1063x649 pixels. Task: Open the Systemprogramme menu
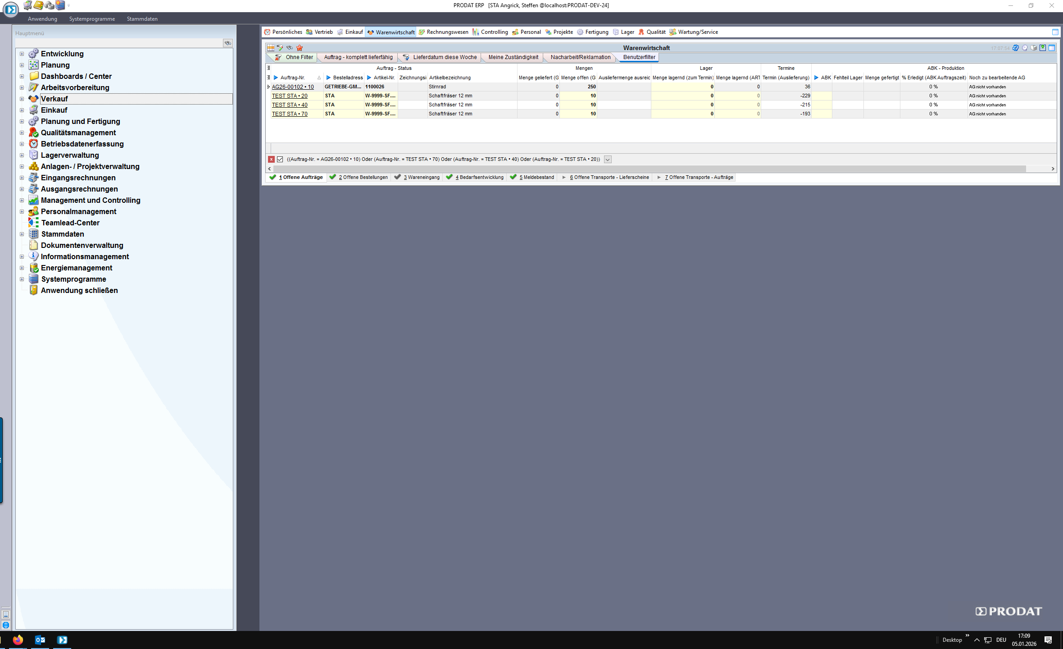click(92, 19)
